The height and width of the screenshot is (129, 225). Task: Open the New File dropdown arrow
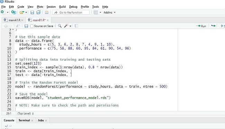(8, 12)
